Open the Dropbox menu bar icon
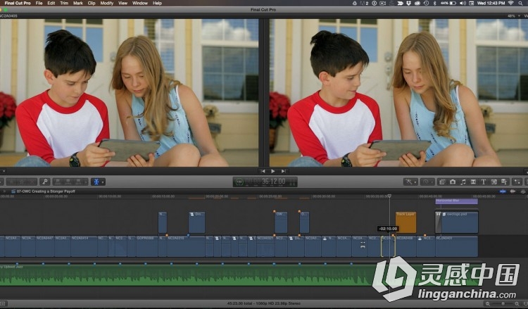 [x=408, y=3]
